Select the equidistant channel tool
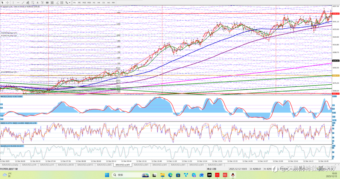Viewport: 340px width, 179px height. pyautogui.click(x=28, y=3)
